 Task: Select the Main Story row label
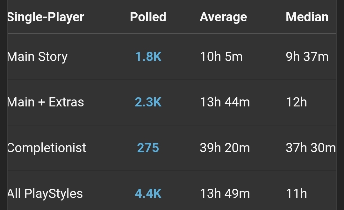(x=37, y=57)
